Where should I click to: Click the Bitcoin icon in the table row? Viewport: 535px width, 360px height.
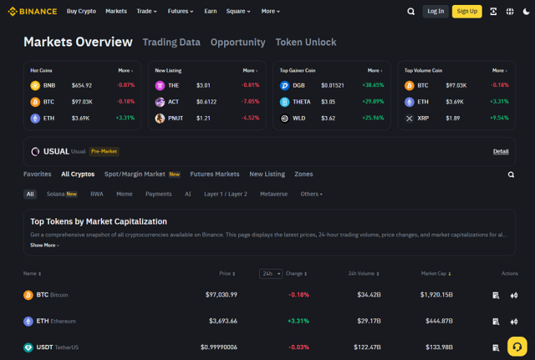[x=28, y=294]
